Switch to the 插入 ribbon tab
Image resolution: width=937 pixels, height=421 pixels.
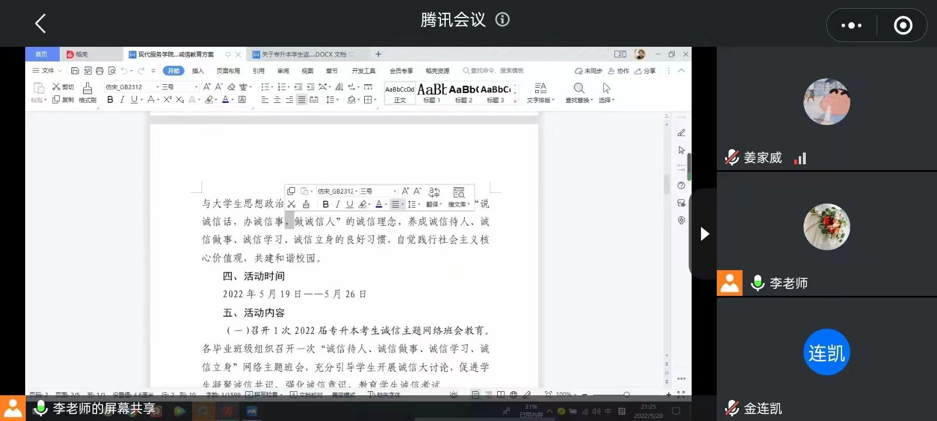[x=198, y=71]
